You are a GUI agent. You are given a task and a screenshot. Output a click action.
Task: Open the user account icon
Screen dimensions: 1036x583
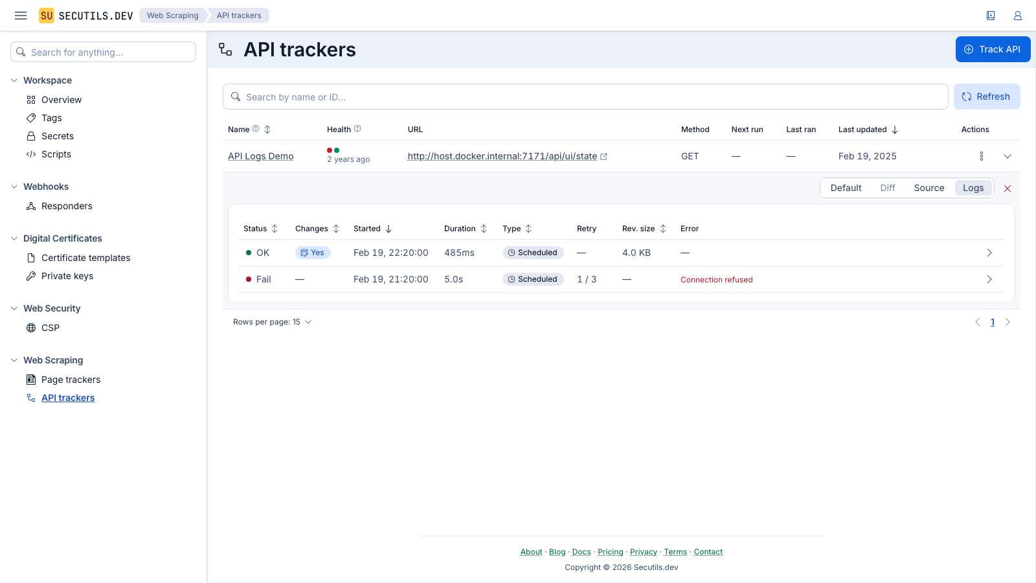tap(1018, 16)
